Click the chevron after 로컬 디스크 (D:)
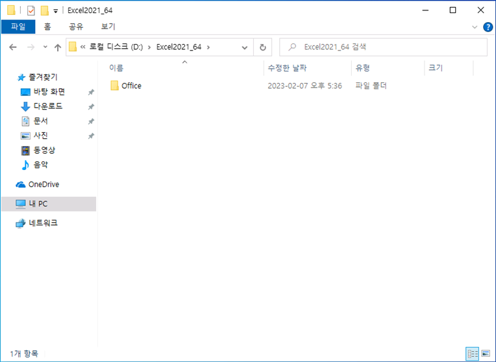Screen dimensions: 496x362 coord(149,47)
